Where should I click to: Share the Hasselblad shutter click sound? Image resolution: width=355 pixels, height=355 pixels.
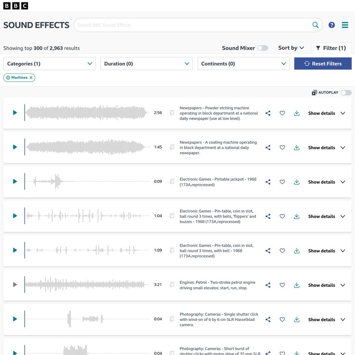(x=268, y=320)
